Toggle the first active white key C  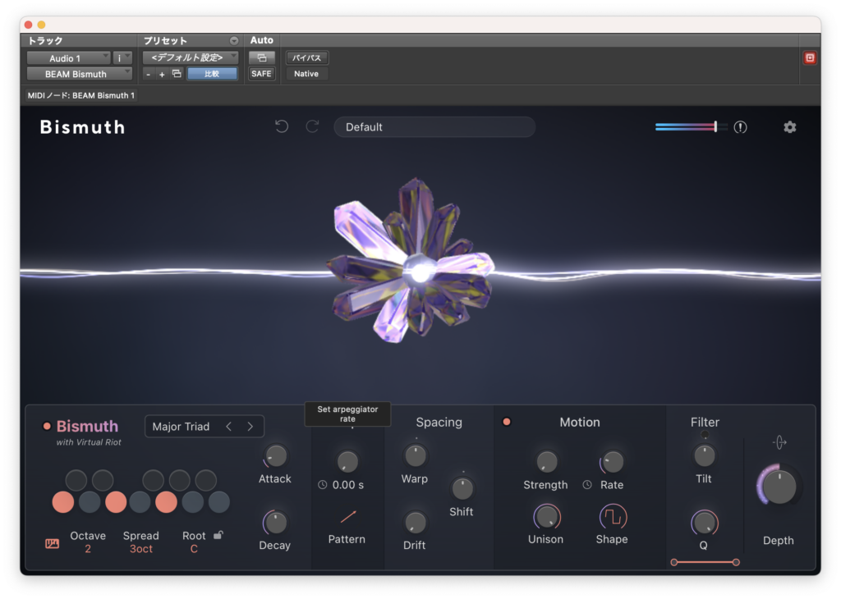coord(63,502)
